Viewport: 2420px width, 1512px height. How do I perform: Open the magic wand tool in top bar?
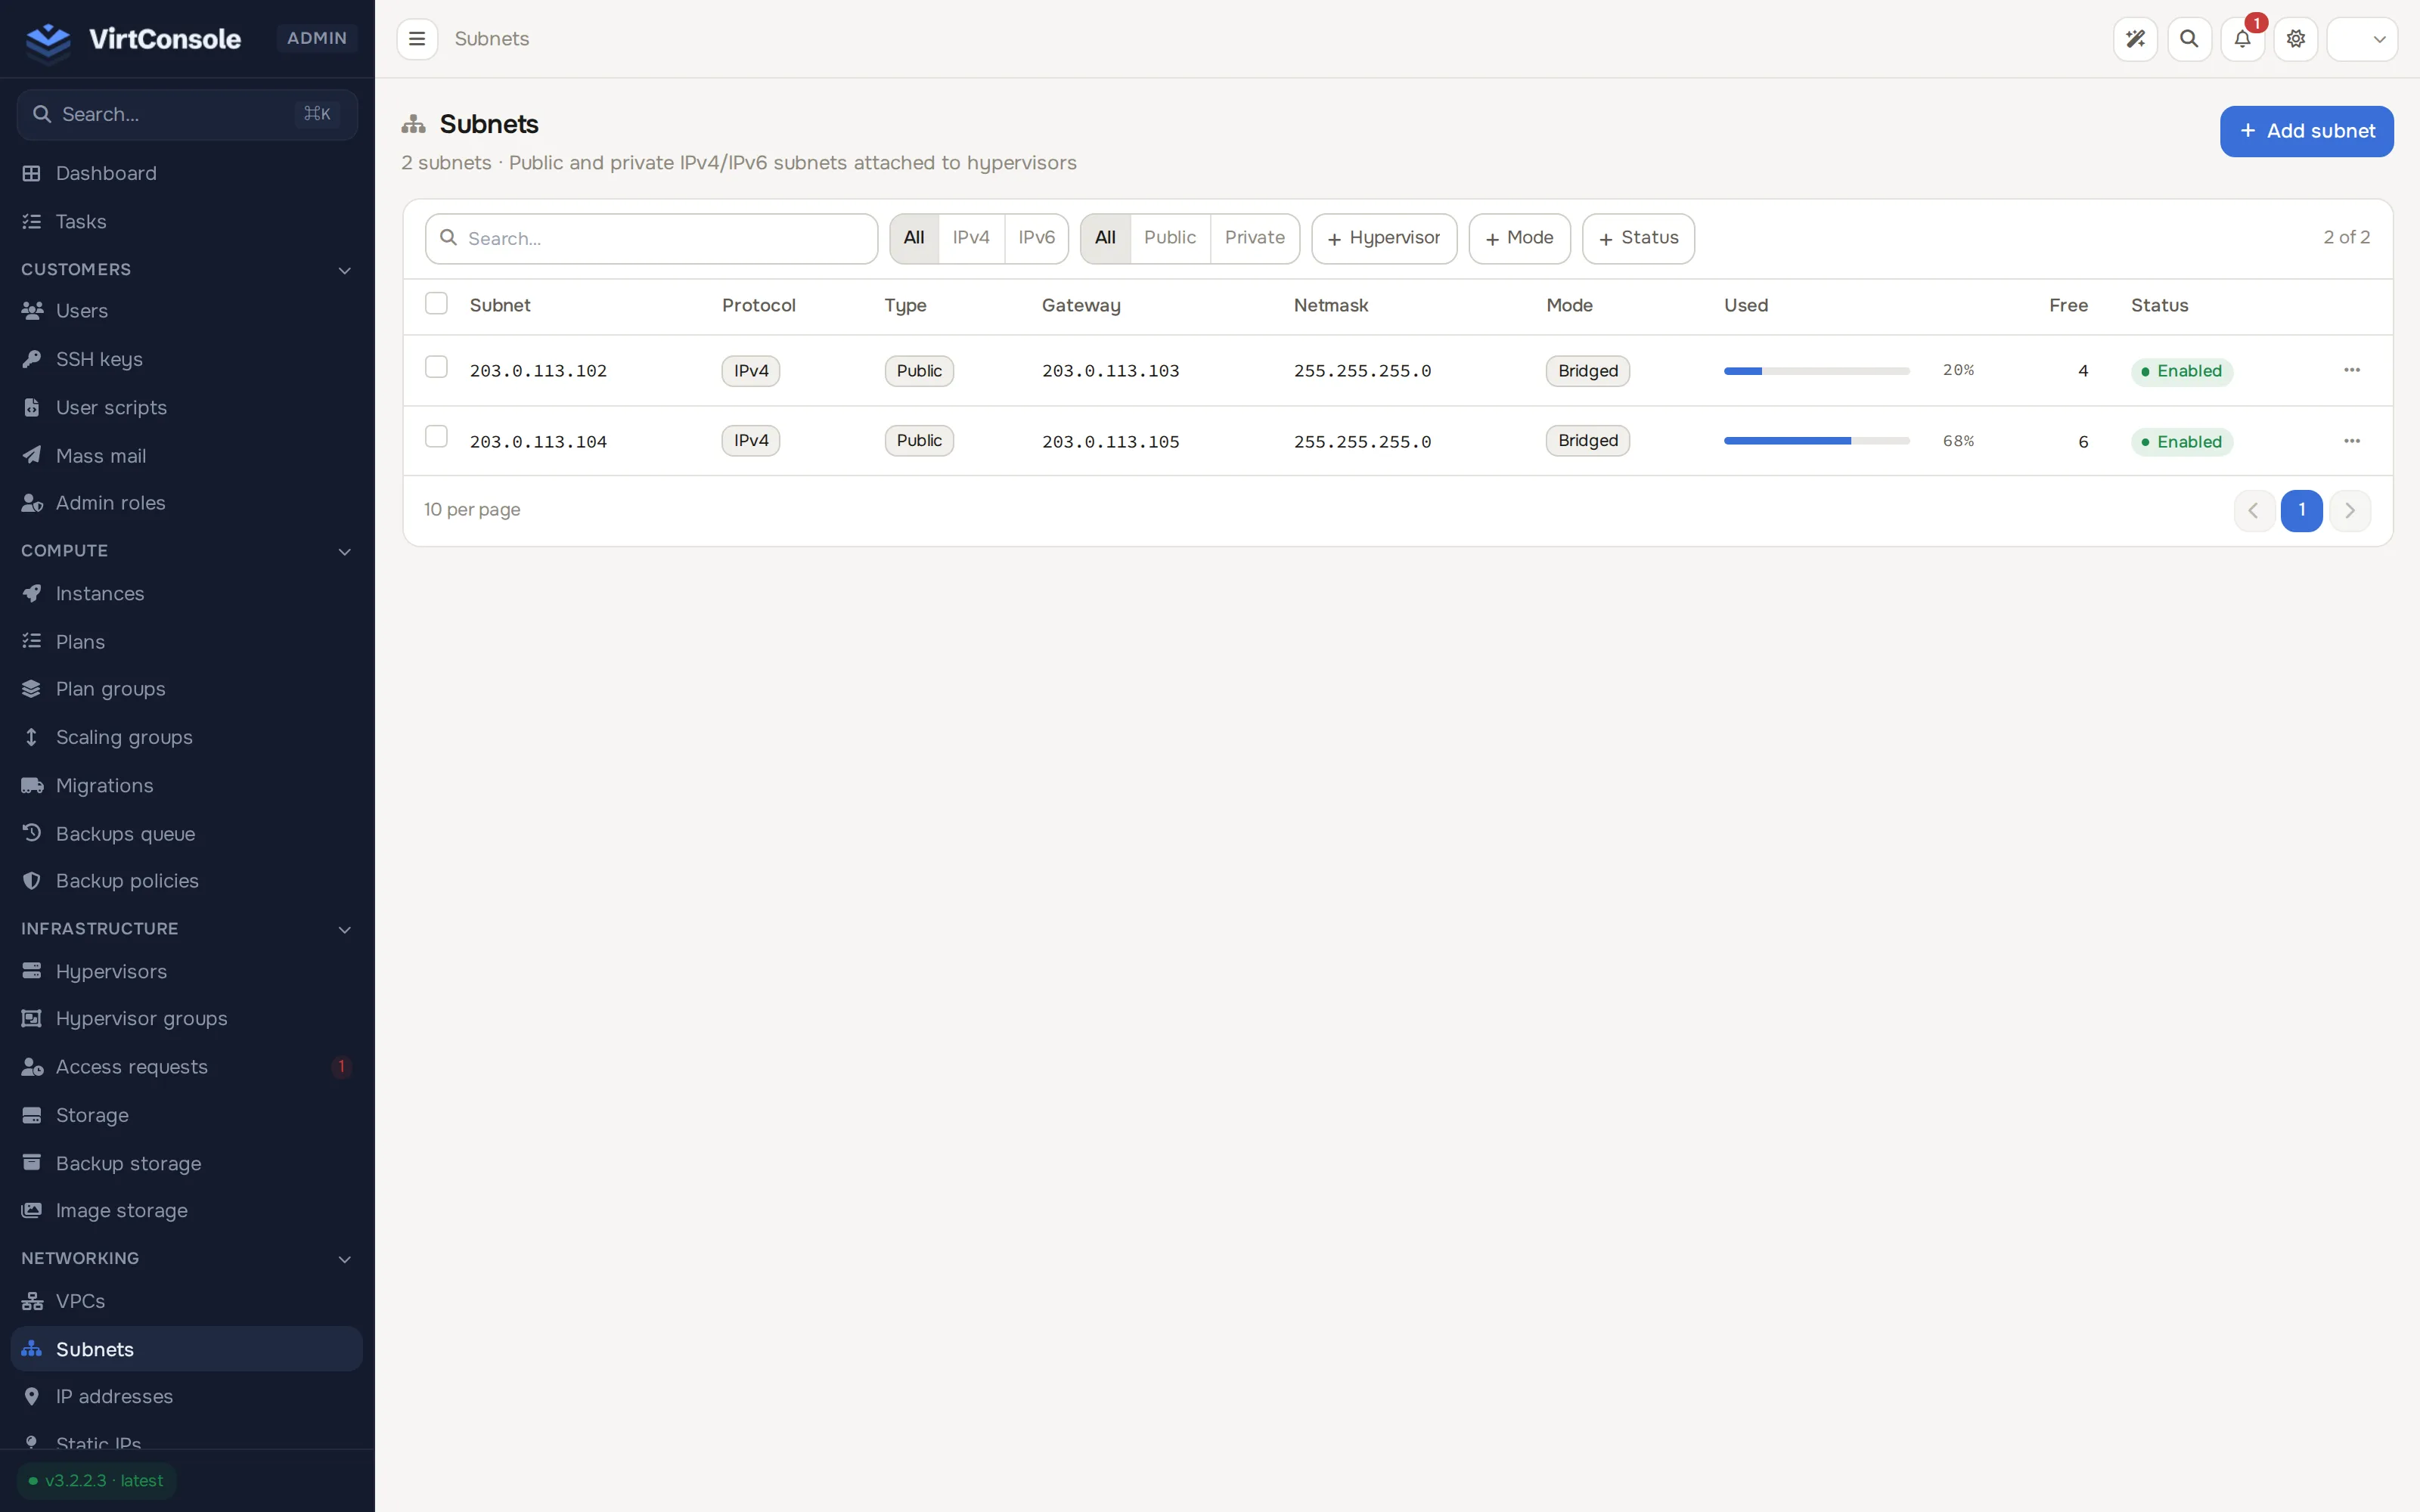pyautogui.click(x=2135, y=39)
